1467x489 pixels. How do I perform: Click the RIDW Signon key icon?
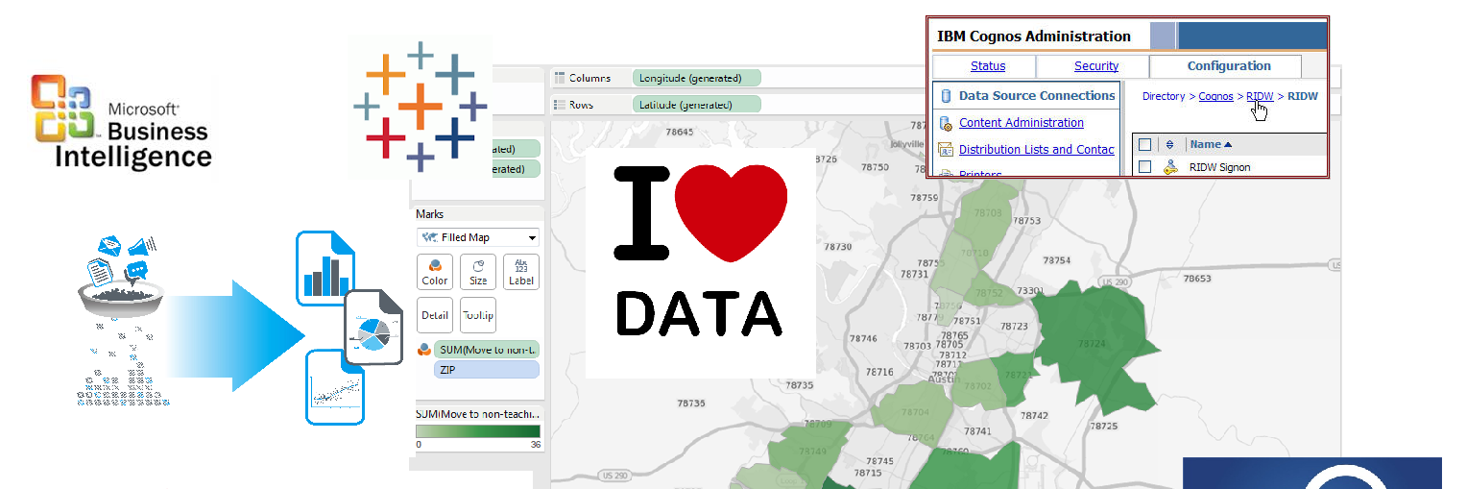[1170, 167]
